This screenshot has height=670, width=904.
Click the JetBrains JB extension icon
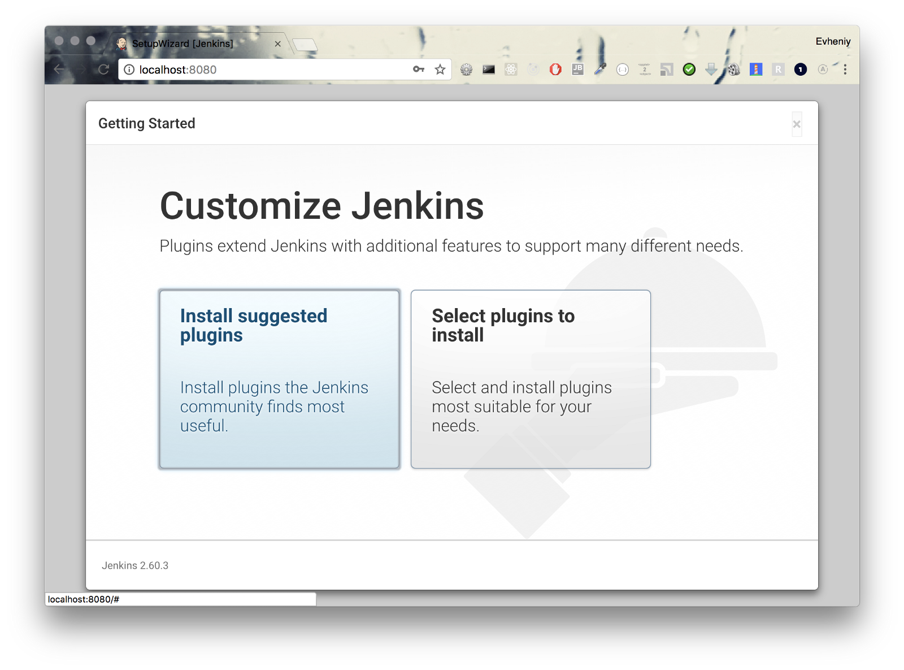click(x=577, y=70)
